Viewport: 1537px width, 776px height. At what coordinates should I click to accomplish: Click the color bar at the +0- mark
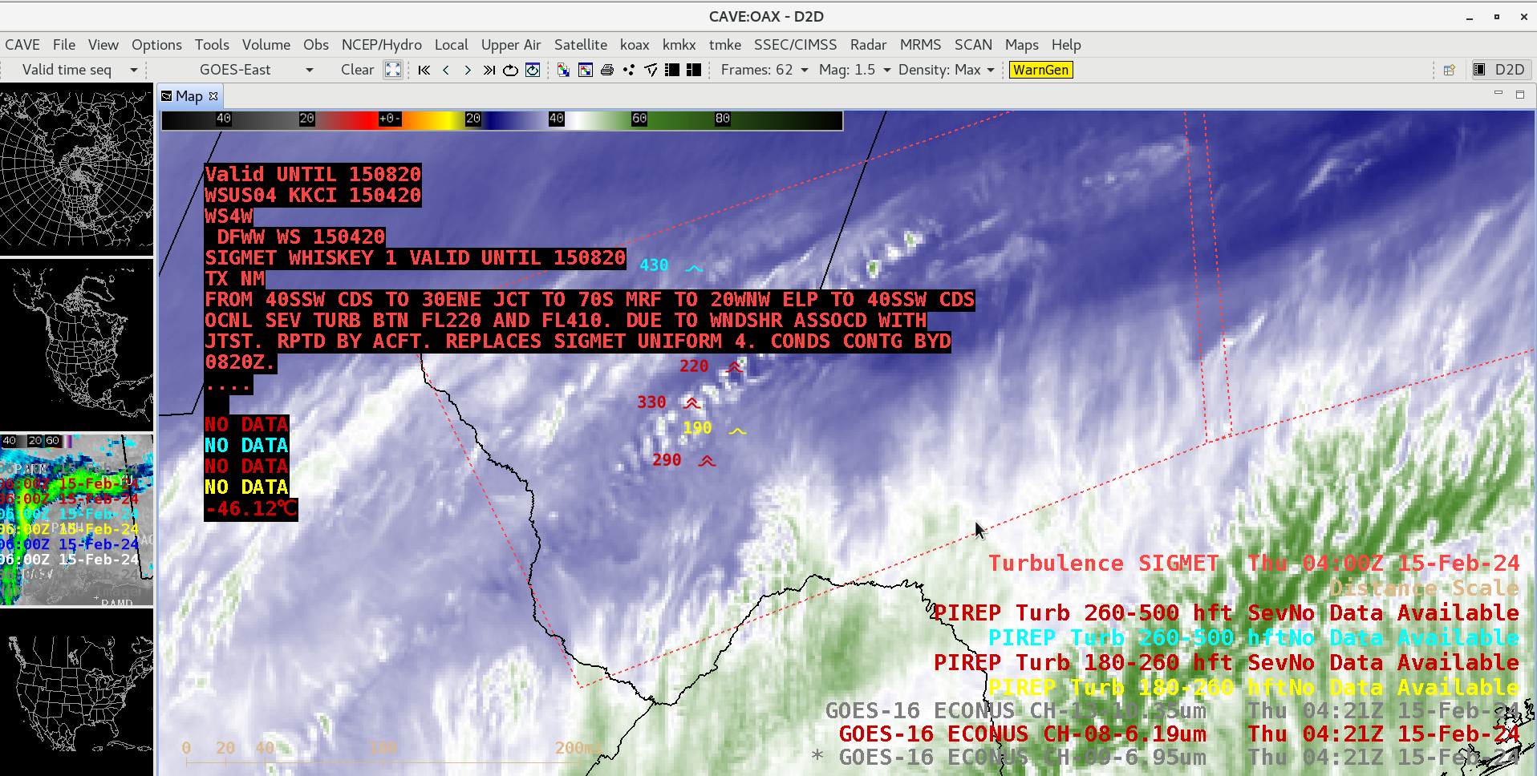point(389,119)
